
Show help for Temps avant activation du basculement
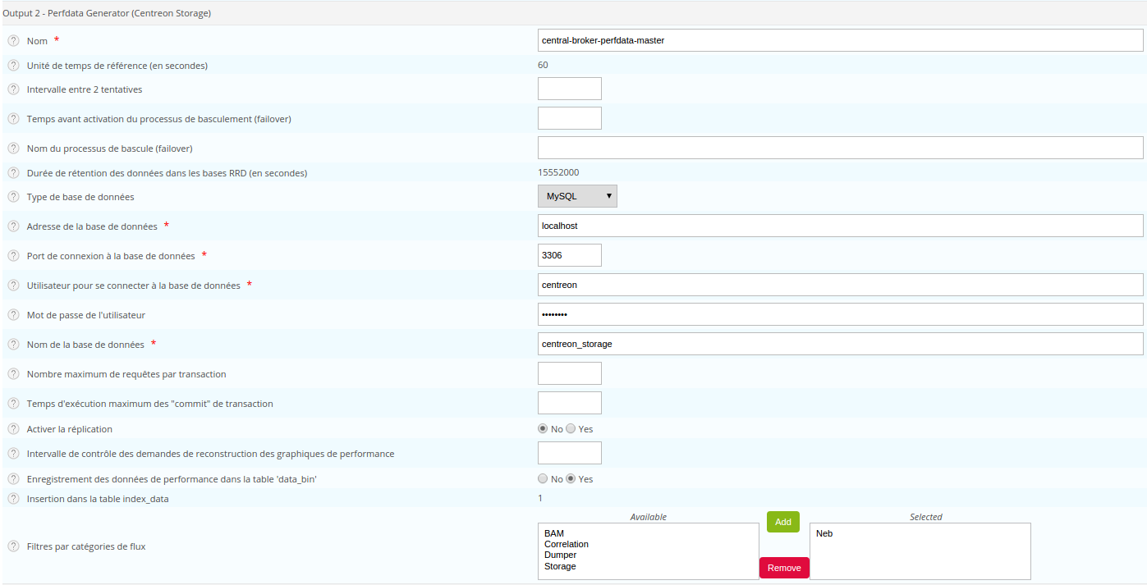(13, 119)
